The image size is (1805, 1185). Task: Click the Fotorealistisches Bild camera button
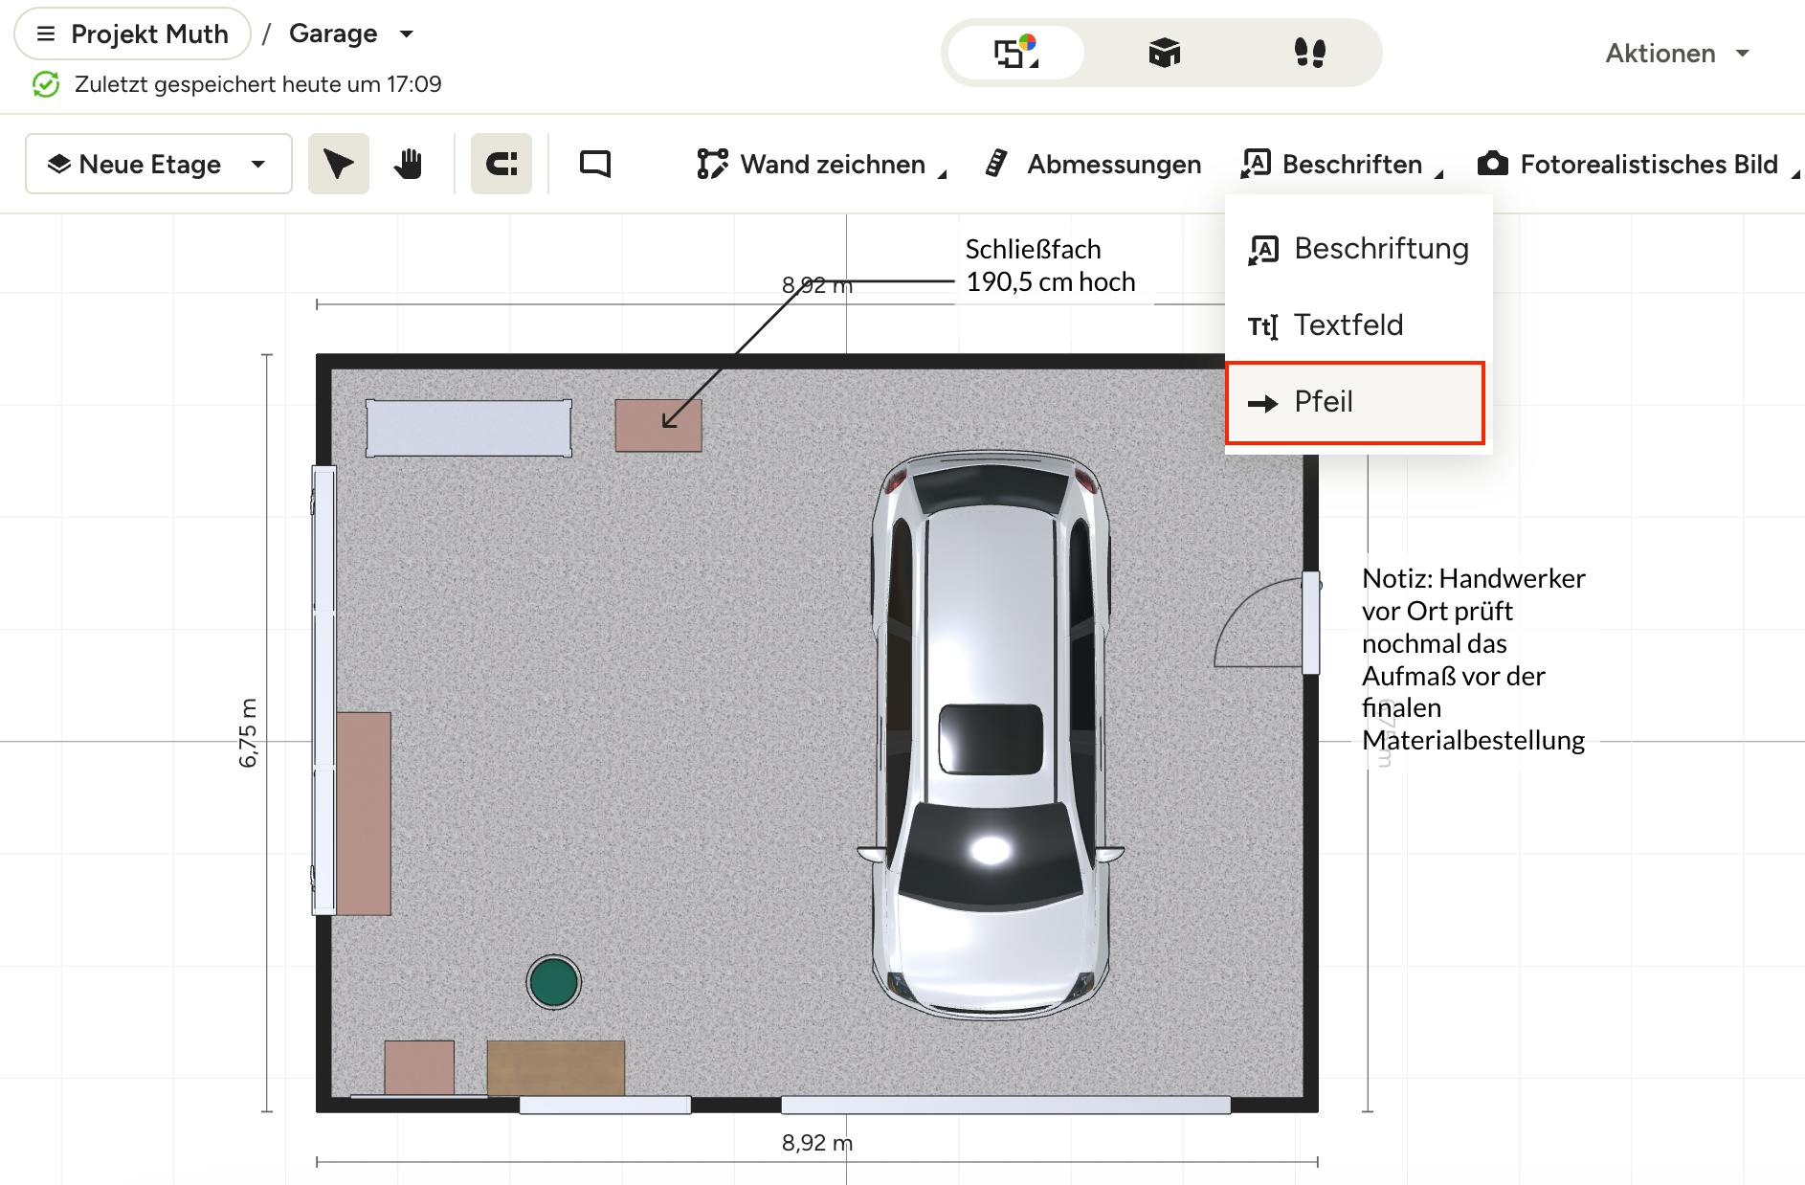[1638, 164]
